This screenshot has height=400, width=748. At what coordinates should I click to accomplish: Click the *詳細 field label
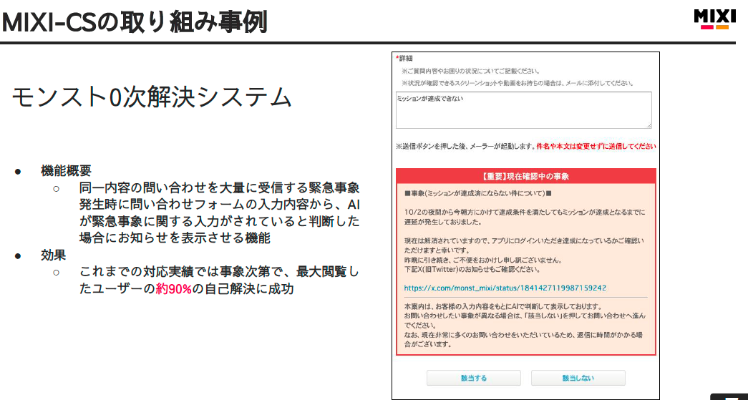[x=404, y=59]
